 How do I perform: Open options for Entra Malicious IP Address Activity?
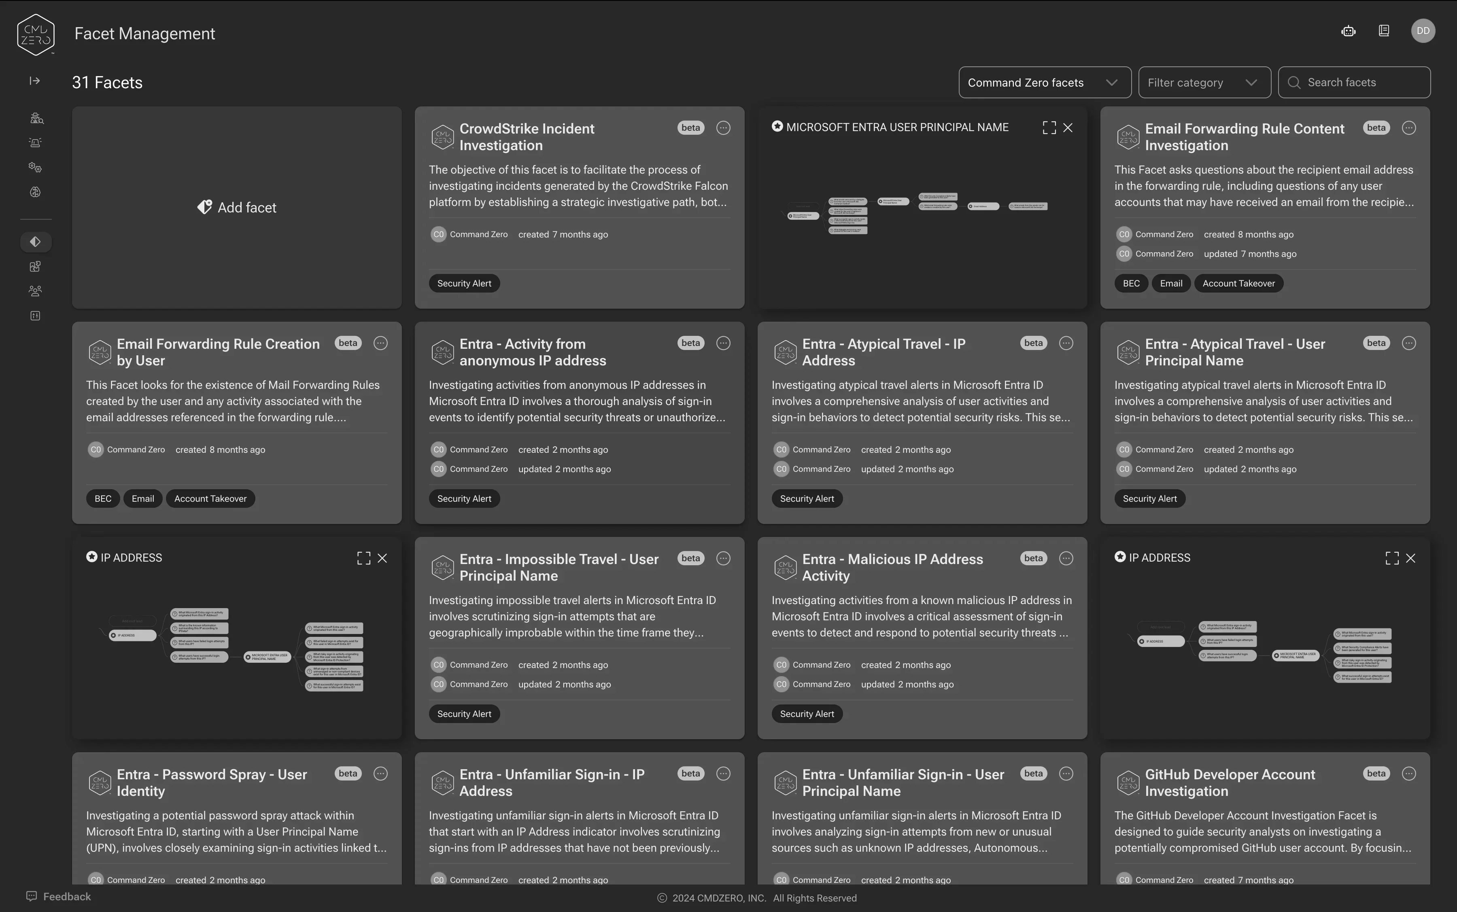coord(1066,558)
